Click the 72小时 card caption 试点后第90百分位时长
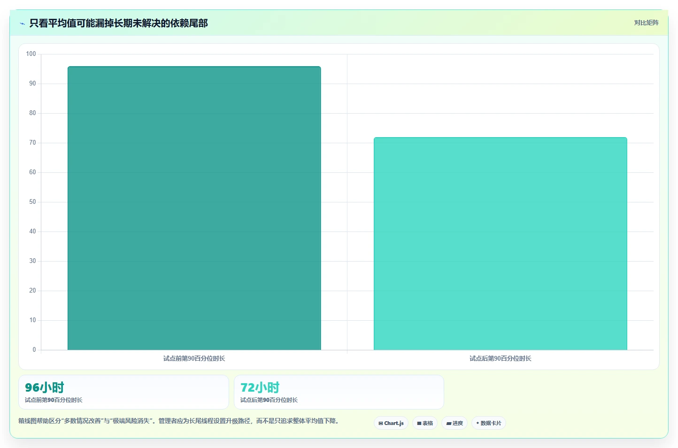Screen dimensions: 678x448 269,400
